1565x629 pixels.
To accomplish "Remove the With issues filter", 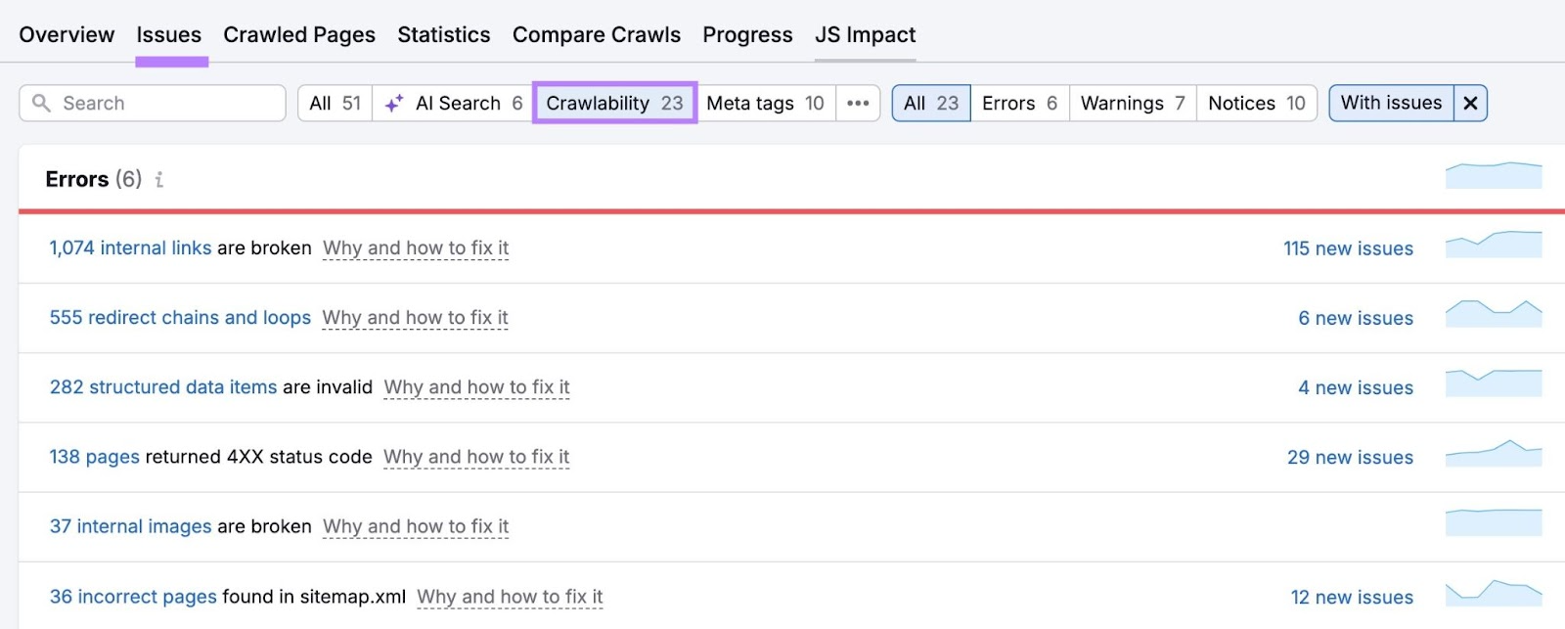I will (1471, 103).
